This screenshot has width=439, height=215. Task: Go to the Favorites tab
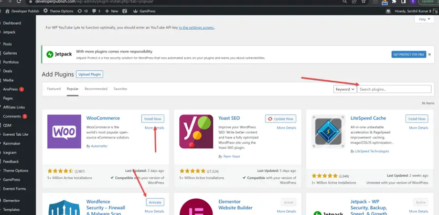pos(121,89)
